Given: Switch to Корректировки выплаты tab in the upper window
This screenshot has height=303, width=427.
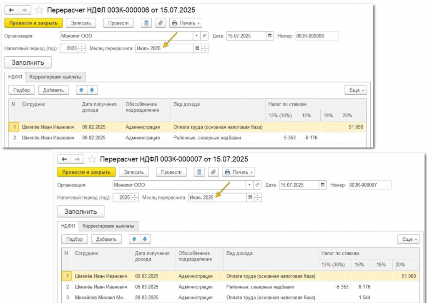Looking at the screenshot, I should pyautogui.click(x=55, y=77).
